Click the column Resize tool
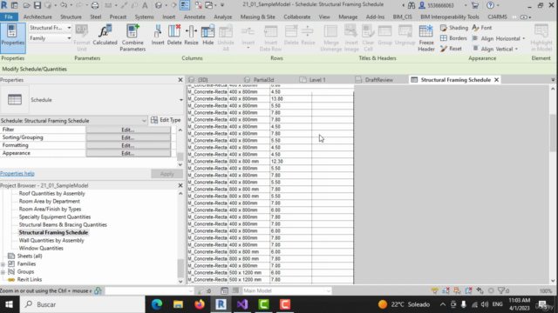 coord(191,36)
